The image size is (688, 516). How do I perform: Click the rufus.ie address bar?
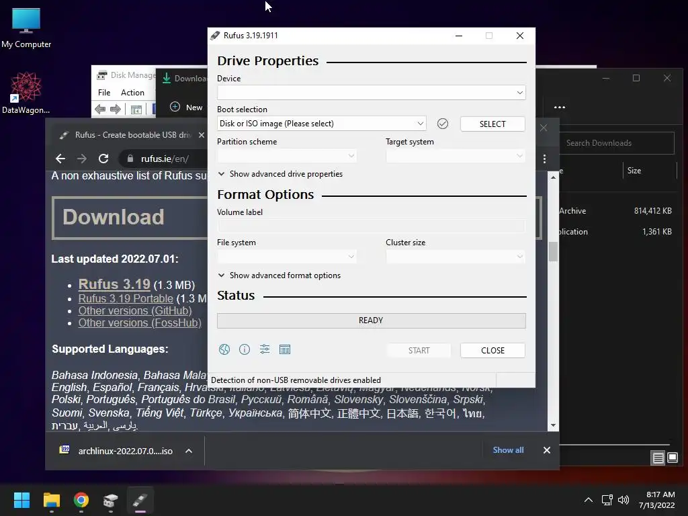[165, 159]
